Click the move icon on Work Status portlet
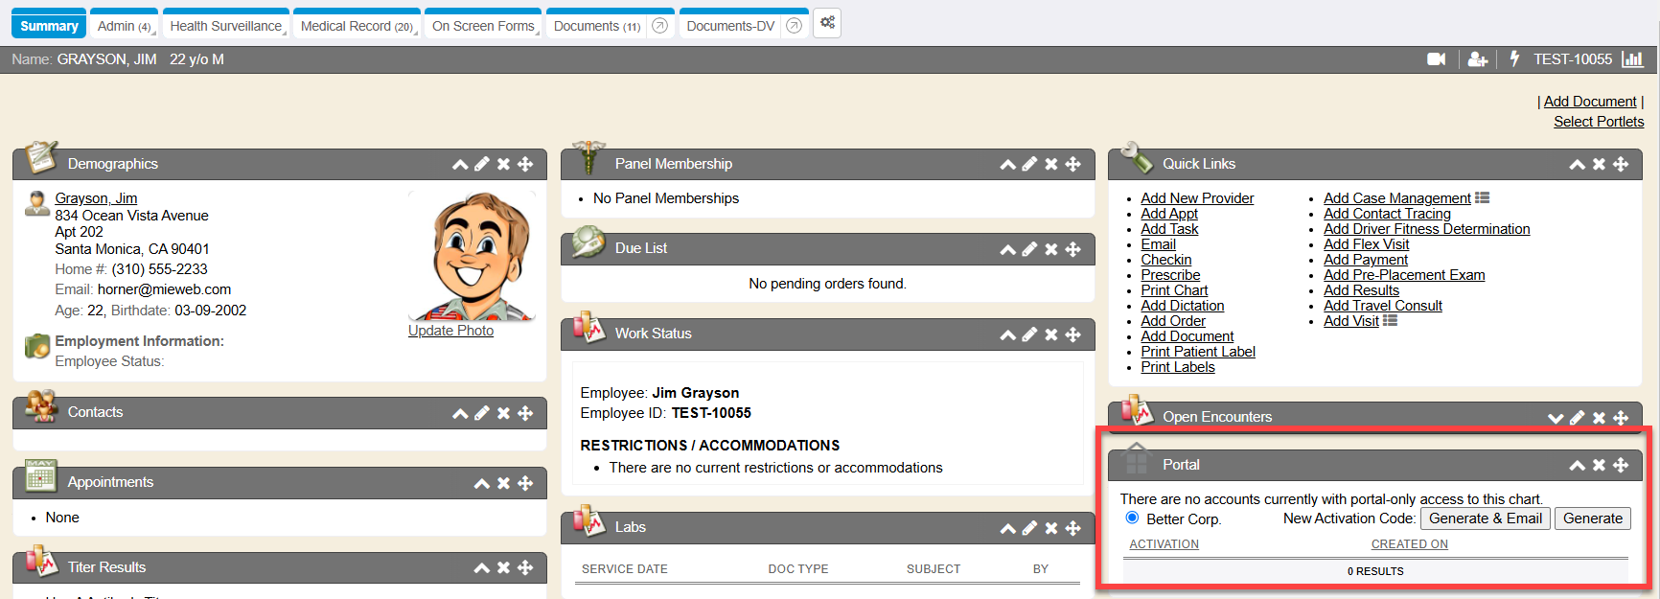This screenshot has width=1660, height=599. [1073, 334]
